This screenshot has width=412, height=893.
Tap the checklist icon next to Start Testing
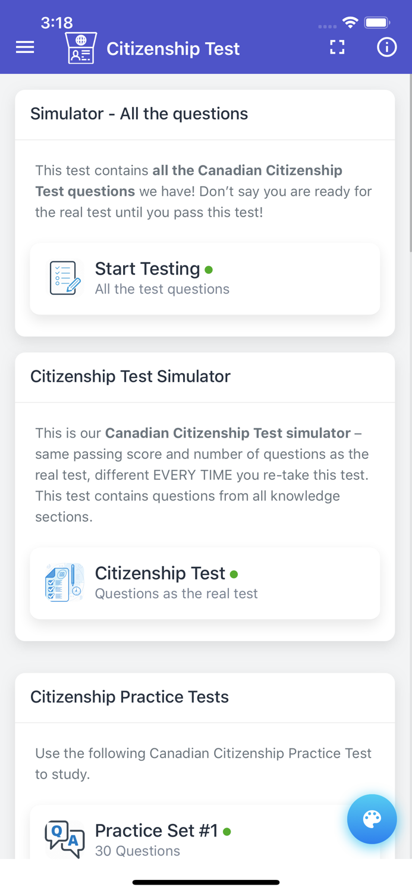[x=63, y=277]
